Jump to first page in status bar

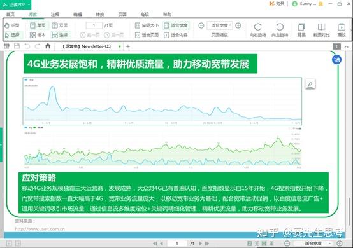pyautogui.click(x=155, y=244)
